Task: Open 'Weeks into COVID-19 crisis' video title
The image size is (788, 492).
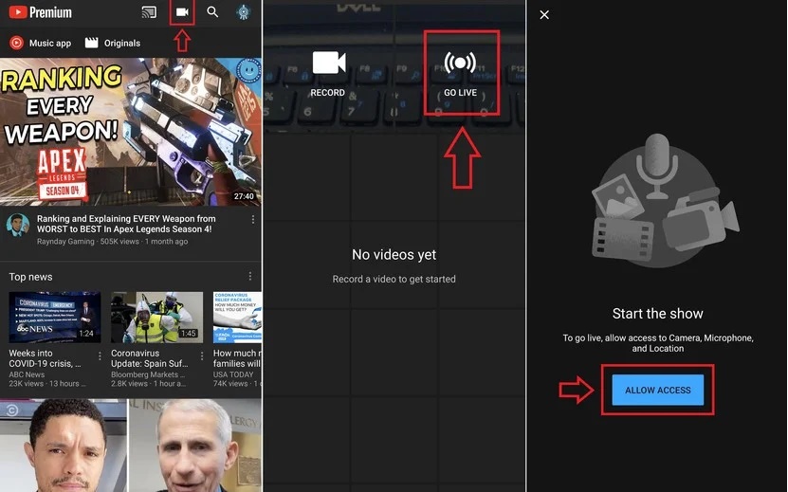Action: 45,358
